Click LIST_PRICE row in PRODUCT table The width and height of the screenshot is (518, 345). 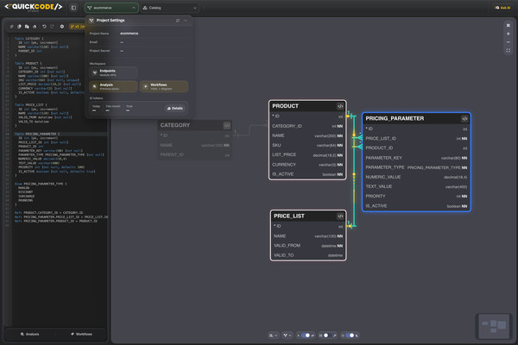pos(307,155)
